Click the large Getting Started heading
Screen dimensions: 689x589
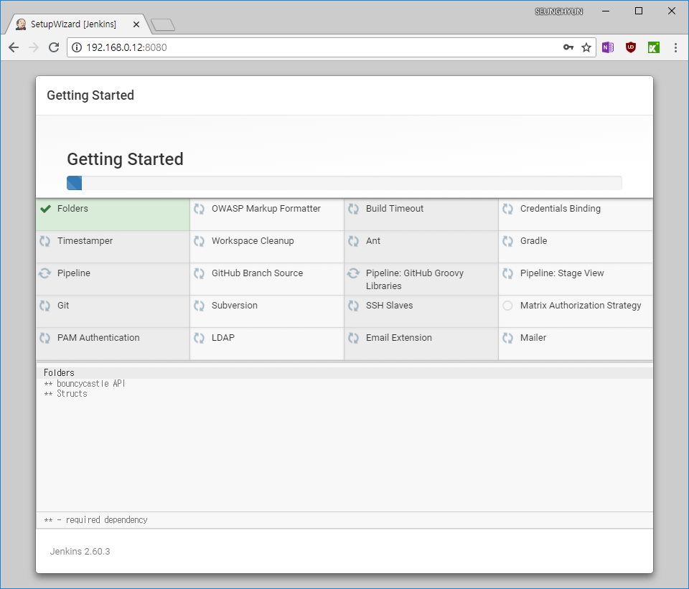(125, 159)
